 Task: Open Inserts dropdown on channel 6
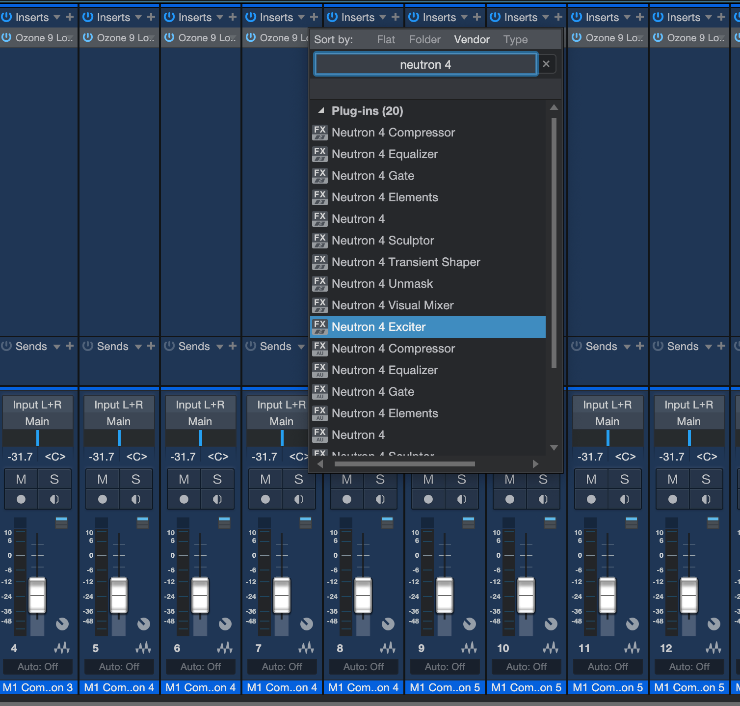[x=220, y=18]
